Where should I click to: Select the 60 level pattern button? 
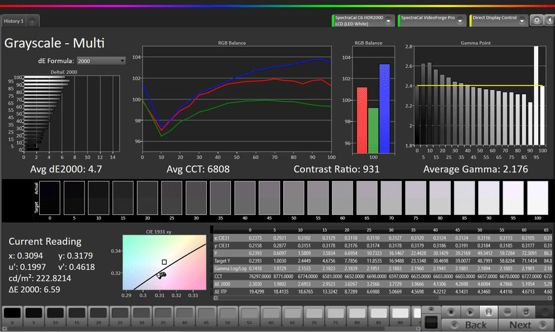(x=271, y=316)
